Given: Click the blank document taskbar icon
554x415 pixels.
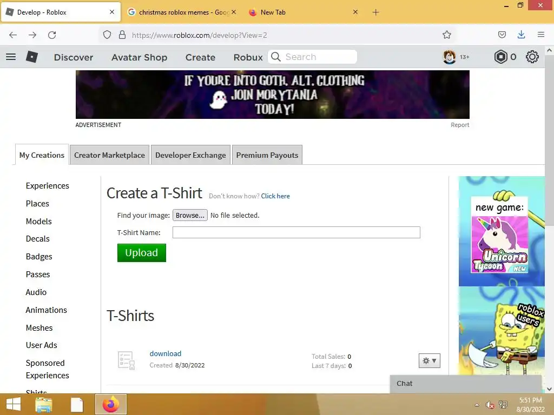Looking at the screenshot, I should 77,405.
